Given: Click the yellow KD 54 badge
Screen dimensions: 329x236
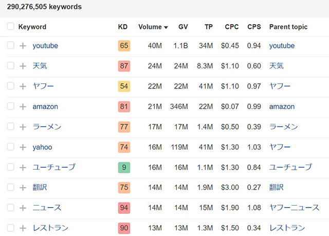Looking at the screenshot, I should tap(124, 86).
